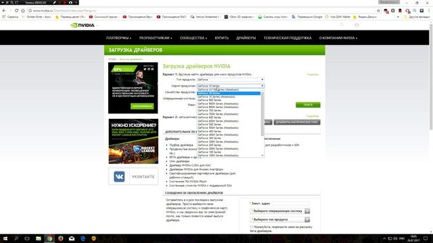Open the volume tray icon
Screen dimensions: 433x243
[395, 238]
